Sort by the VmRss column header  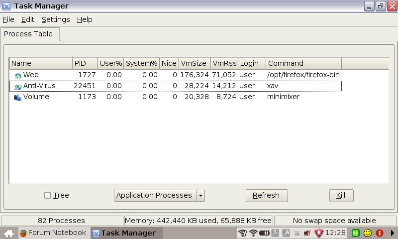(224, 64)
